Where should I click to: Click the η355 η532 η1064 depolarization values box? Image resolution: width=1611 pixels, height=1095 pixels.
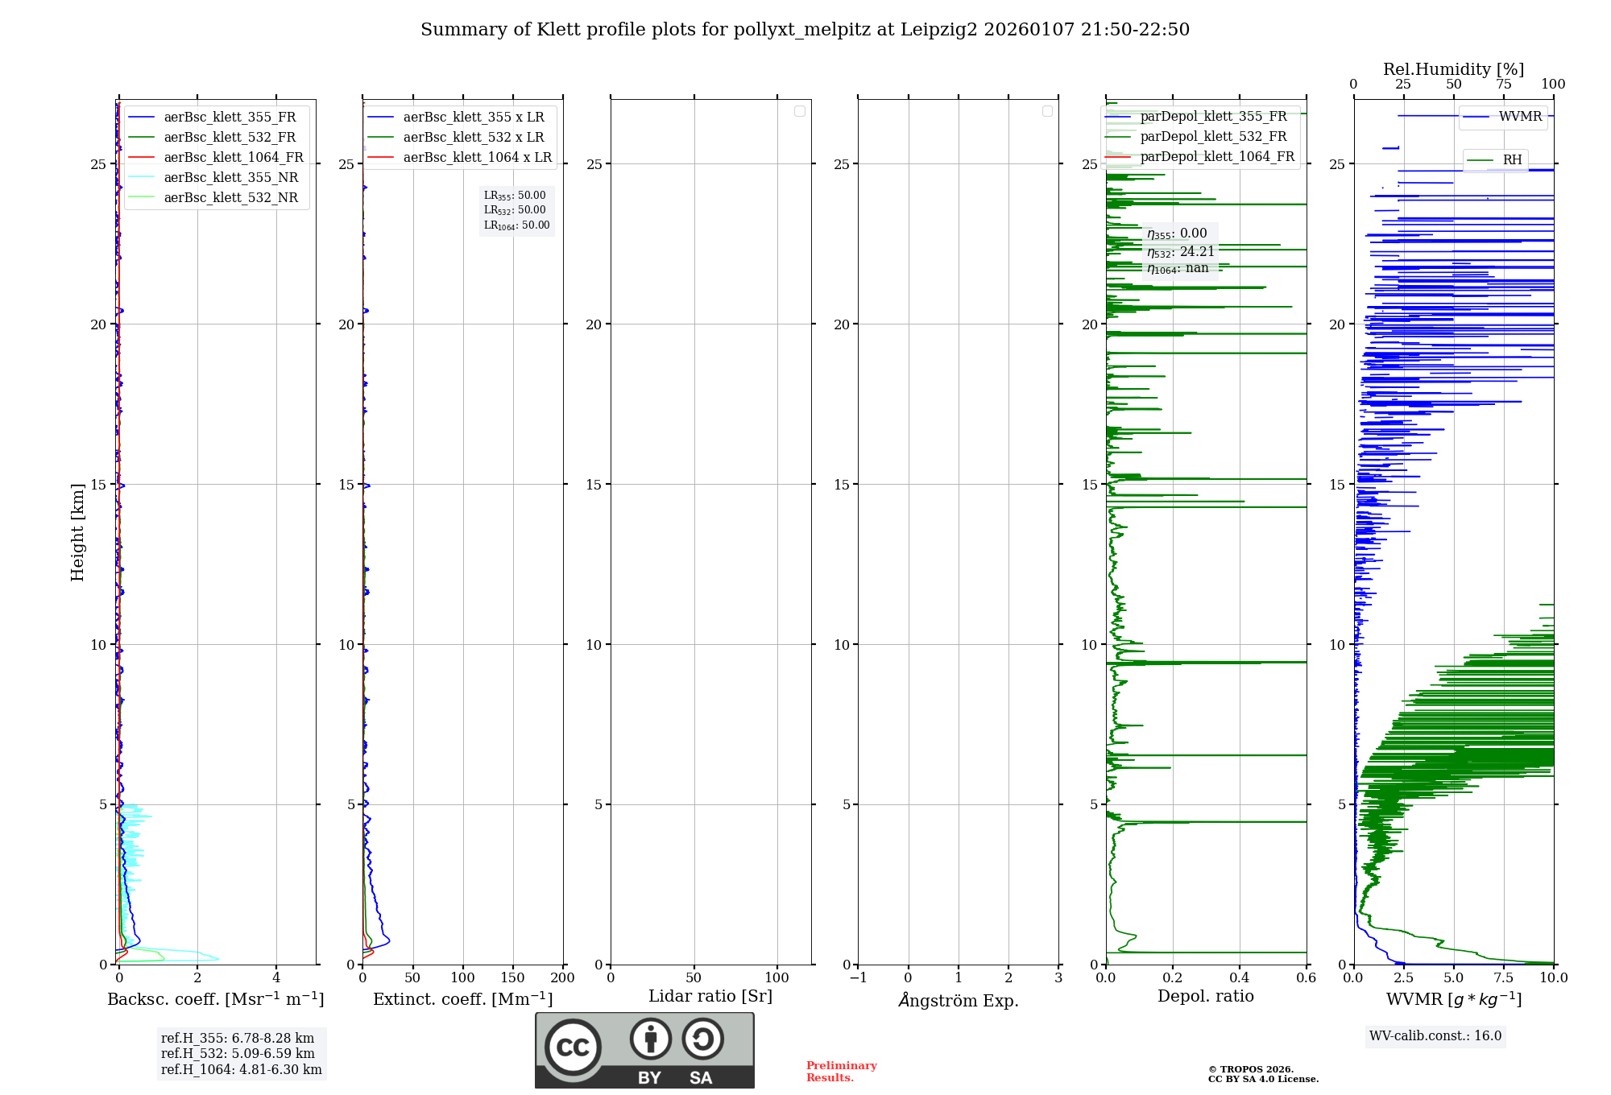coord(1180,250)
